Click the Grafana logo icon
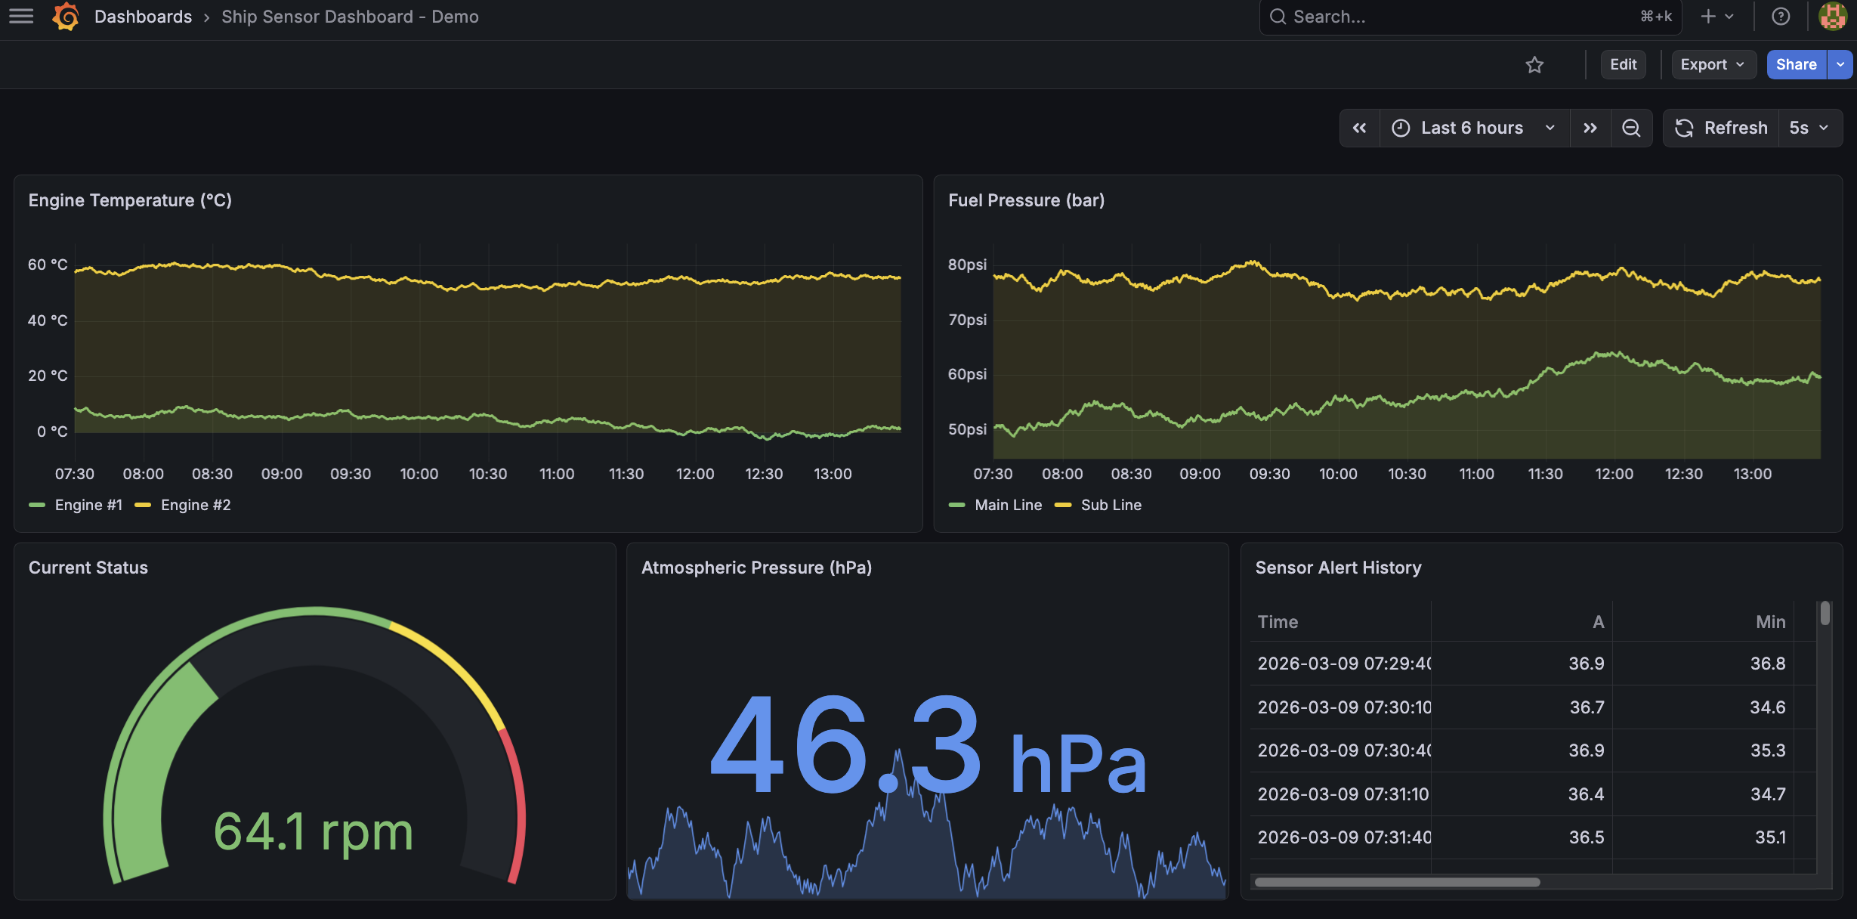Viewport: 1857px width, 919px height. (x=66, y=17)
